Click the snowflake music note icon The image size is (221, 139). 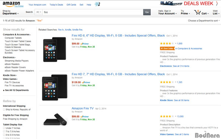click(x=97, y=4)
